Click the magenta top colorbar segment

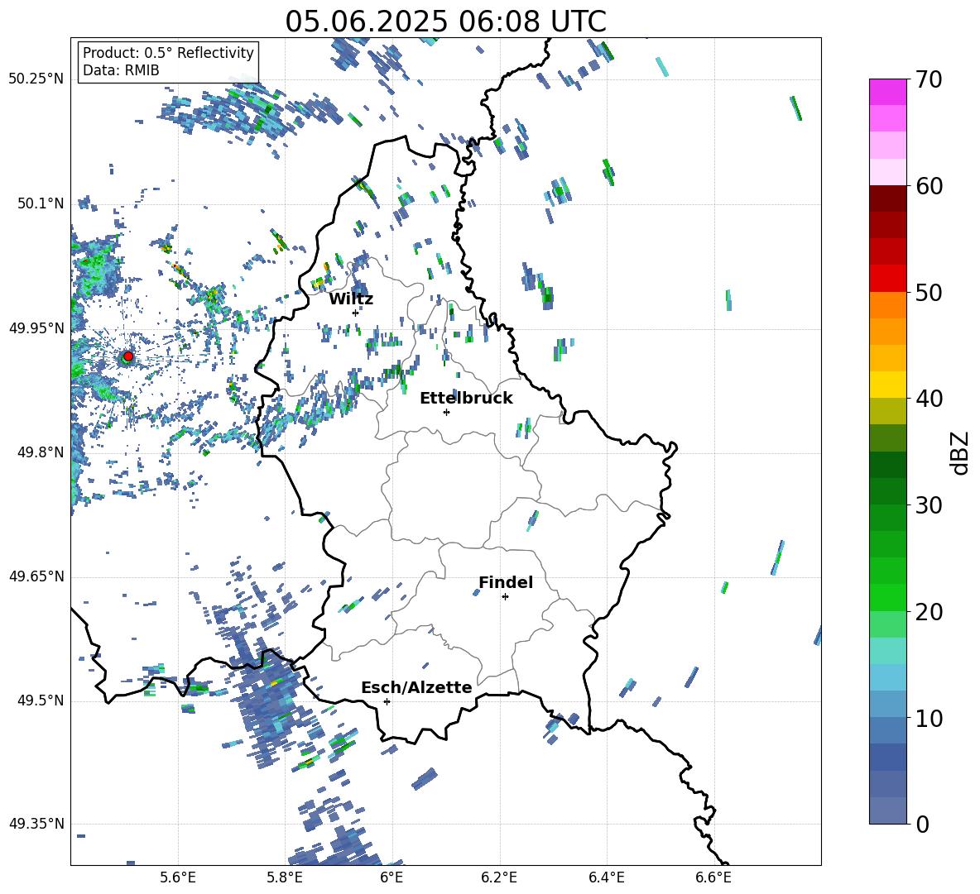coord(887,92)
